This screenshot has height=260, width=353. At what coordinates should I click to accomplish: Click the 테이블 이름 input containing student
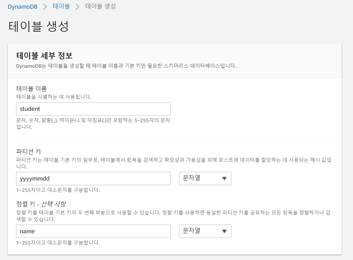(93, 109)
